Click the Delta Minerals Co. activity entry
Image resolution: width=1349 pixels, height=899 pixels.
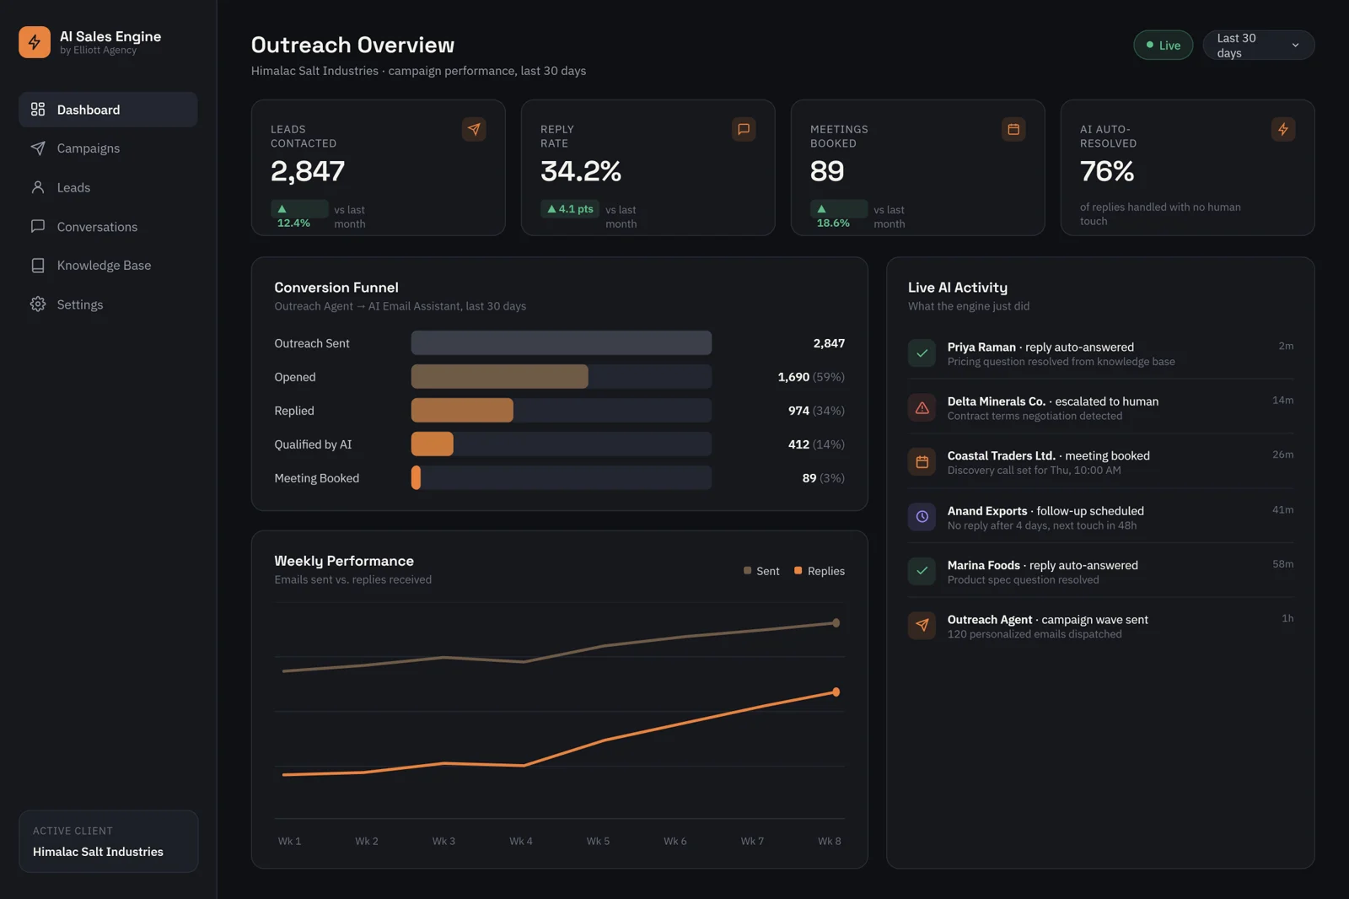coord(1100,407)
